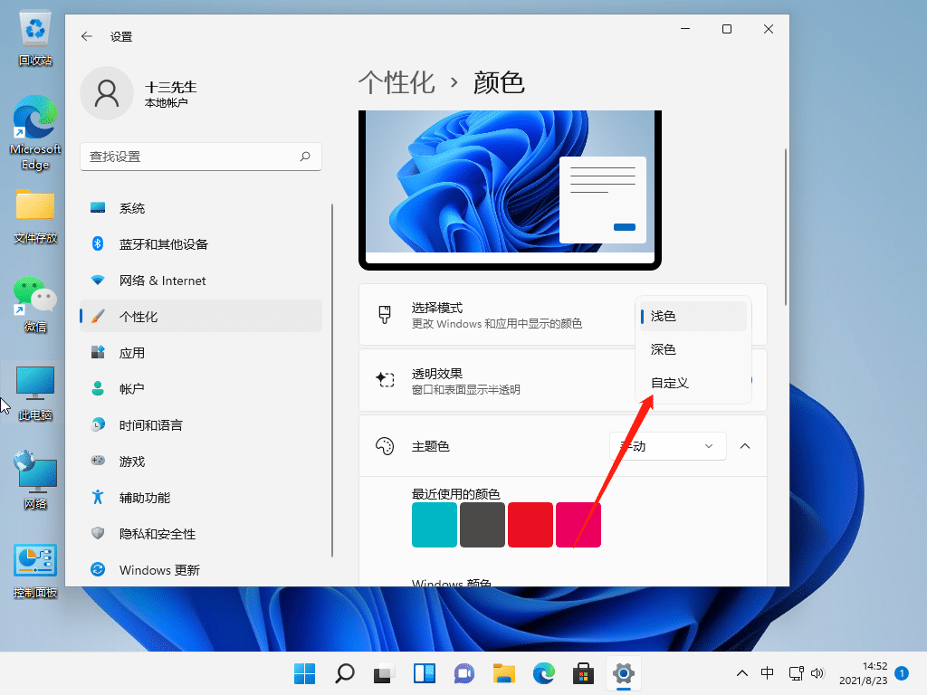Click the back arrow in Settings
Viewport: 927px width, 695px height.
pos(86,36)
